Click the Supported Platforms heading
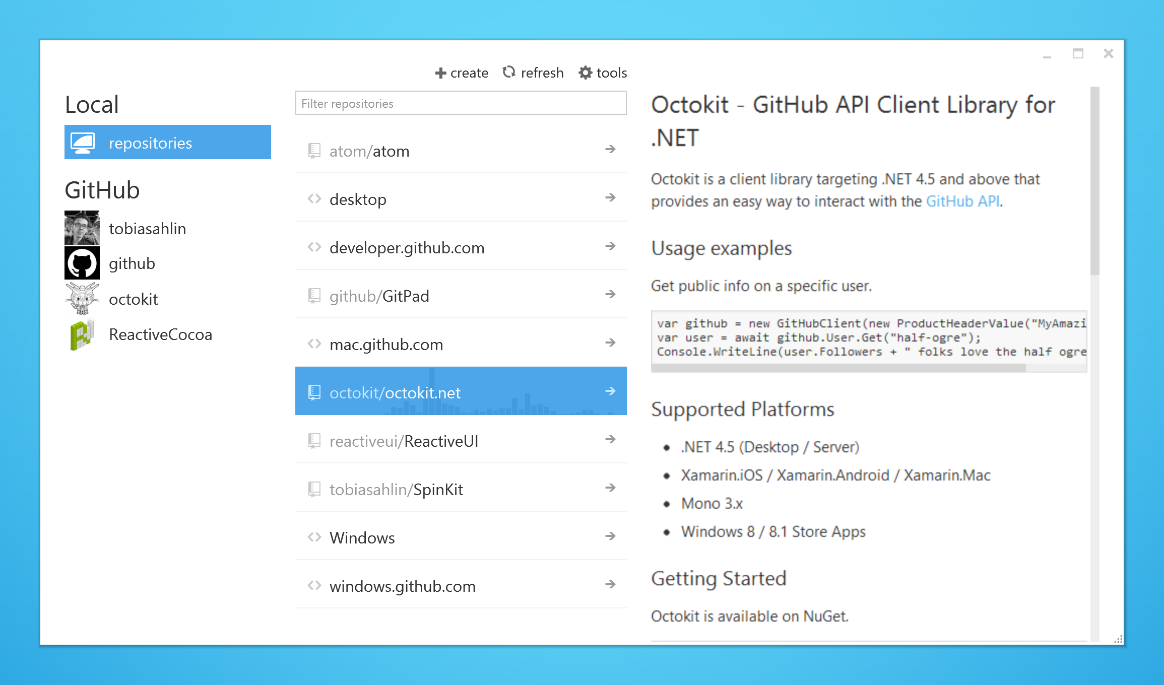 (742, 409)
